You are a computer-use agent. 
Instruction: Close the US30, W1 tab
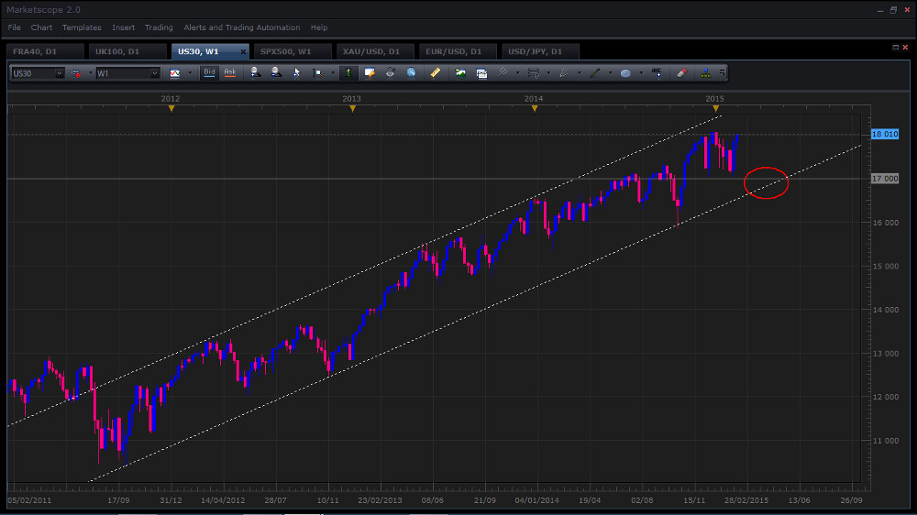tap(243, 52)
